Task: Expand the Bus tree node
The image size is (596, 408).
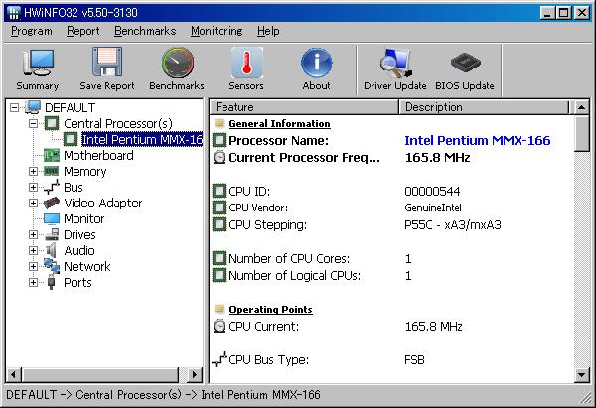Action: [33, 188]
